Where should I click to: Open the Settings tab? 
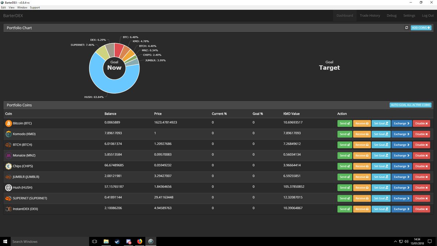point(409,16)
